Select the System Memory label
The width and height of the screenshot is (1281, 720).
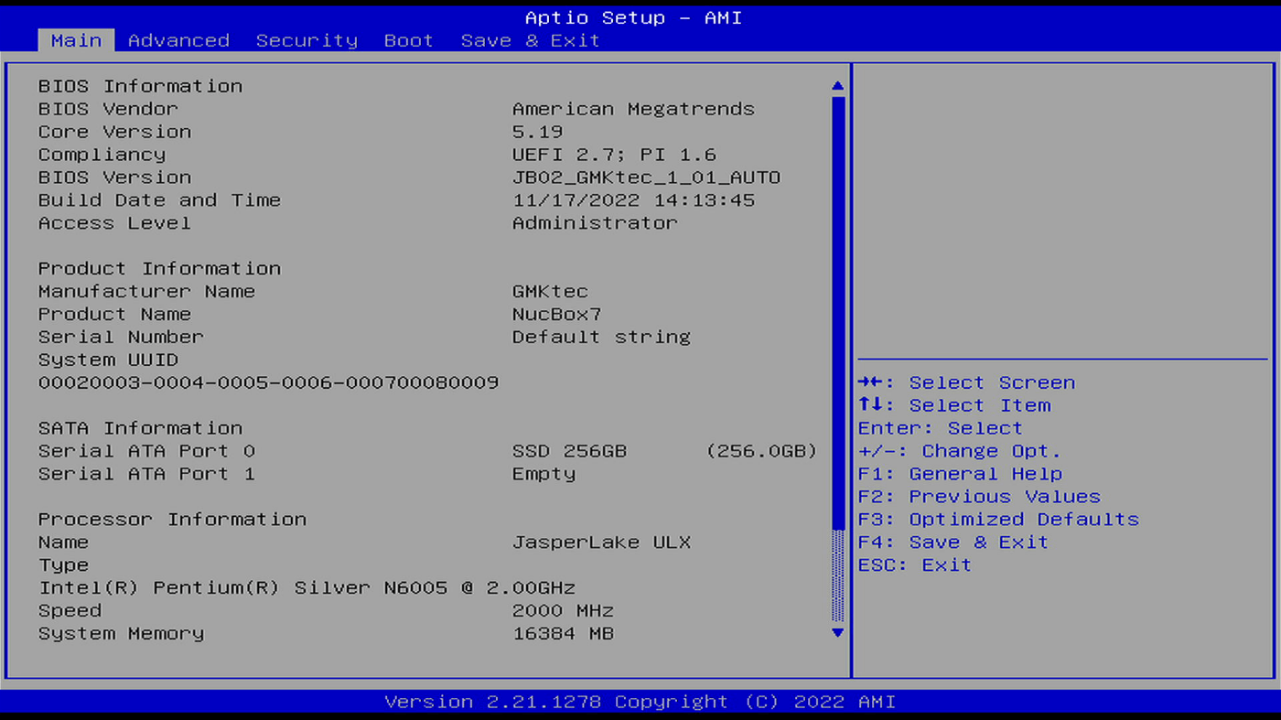121,633
